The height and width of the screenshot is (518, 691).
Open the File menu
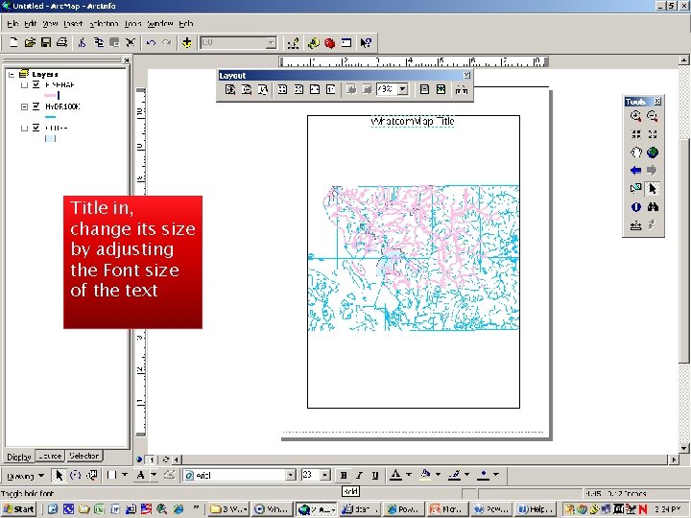point(12,23)
